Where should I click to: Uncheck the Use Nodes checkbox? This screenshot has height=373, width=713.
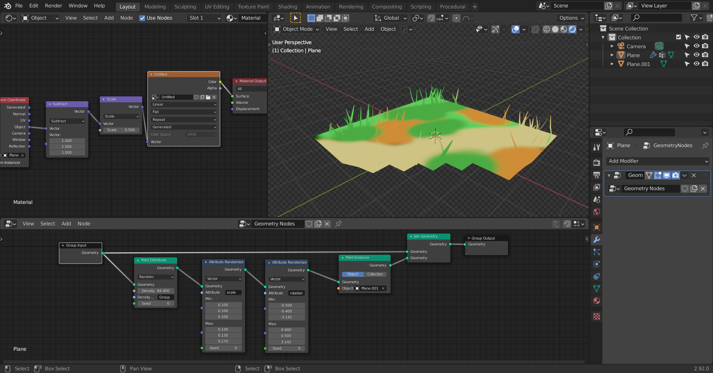pos(142,18)
